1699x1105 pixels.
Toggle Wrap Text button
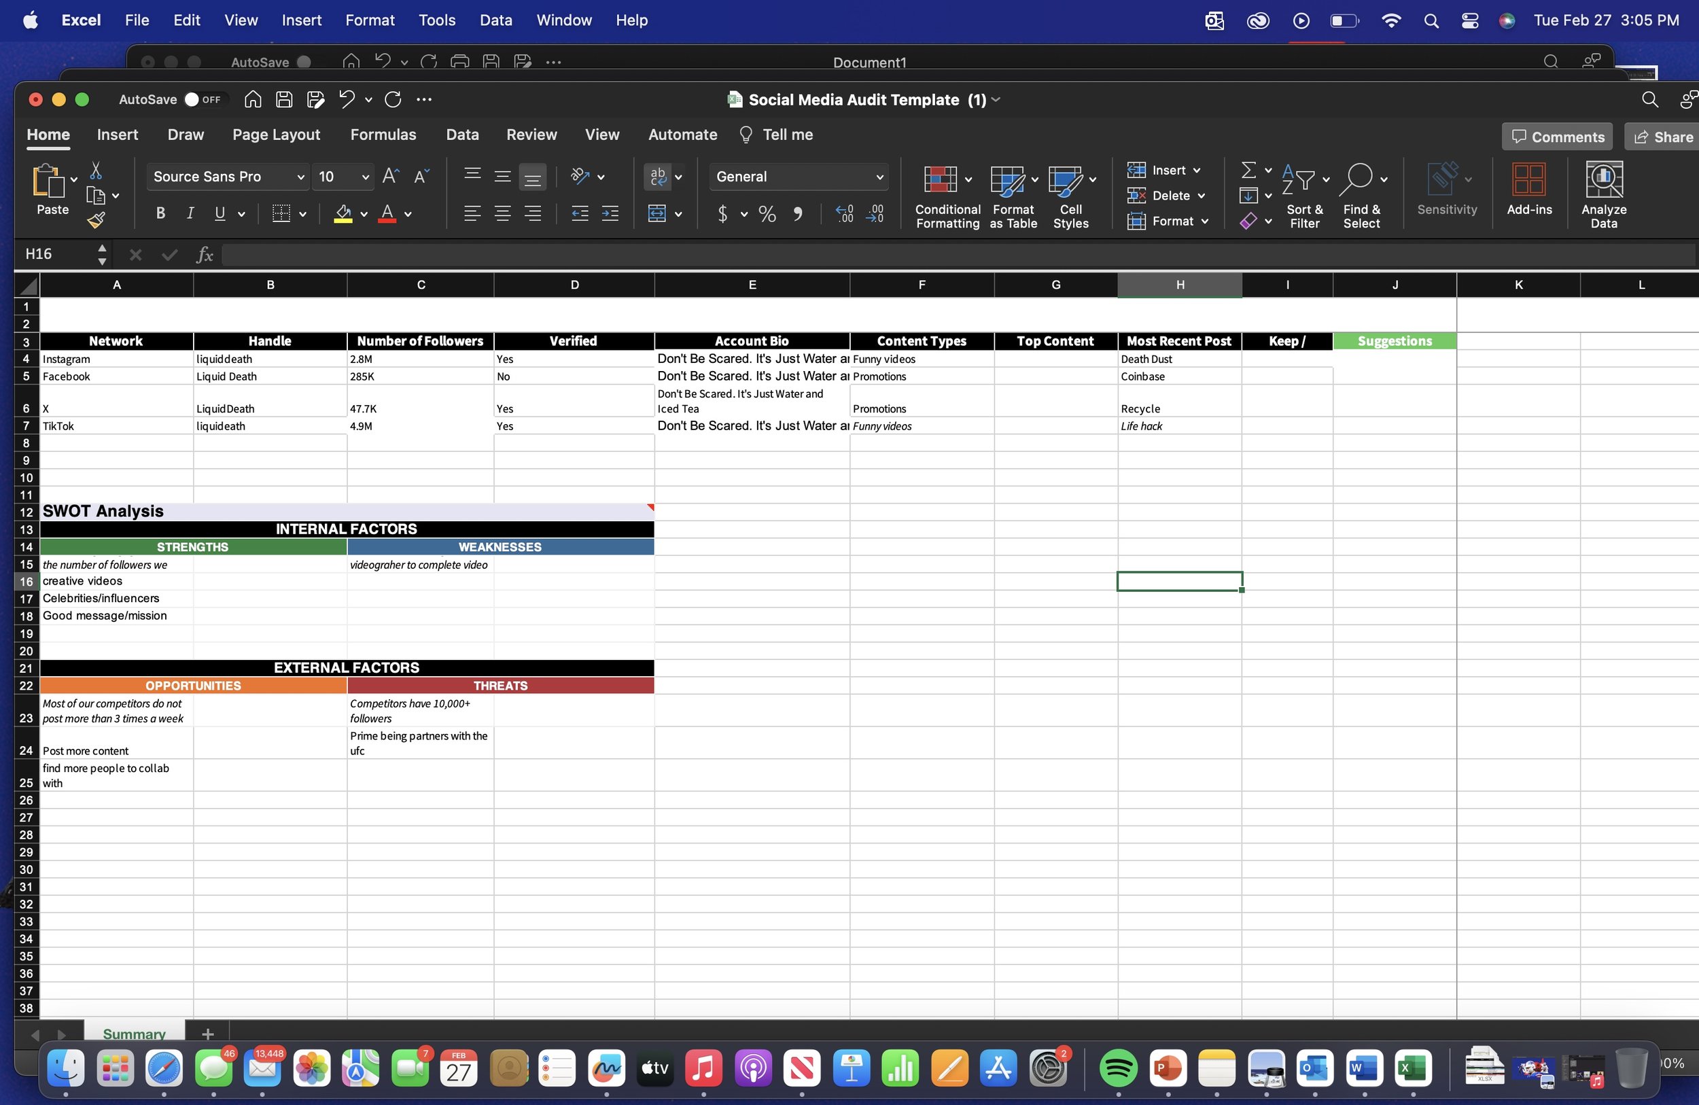pyautogui.click(x=657, y=176)
